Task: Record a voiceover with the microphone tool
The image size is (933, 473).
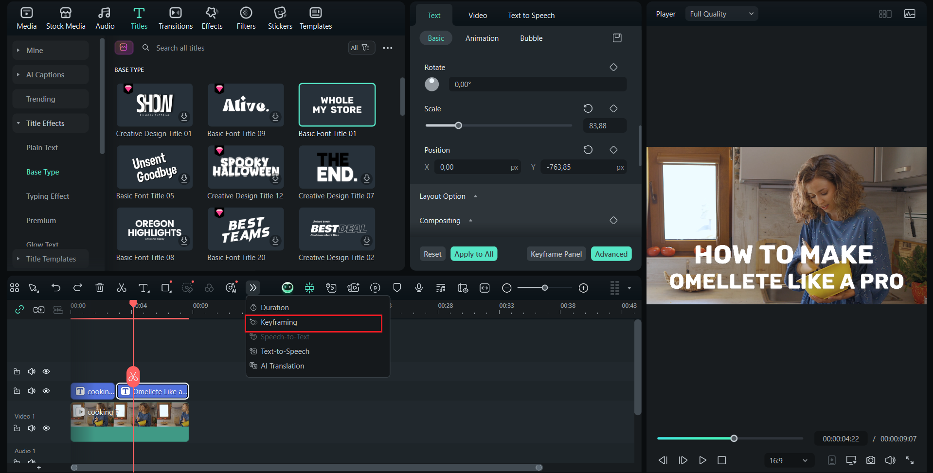Action: pyautogui.click(x=418, y=287)
